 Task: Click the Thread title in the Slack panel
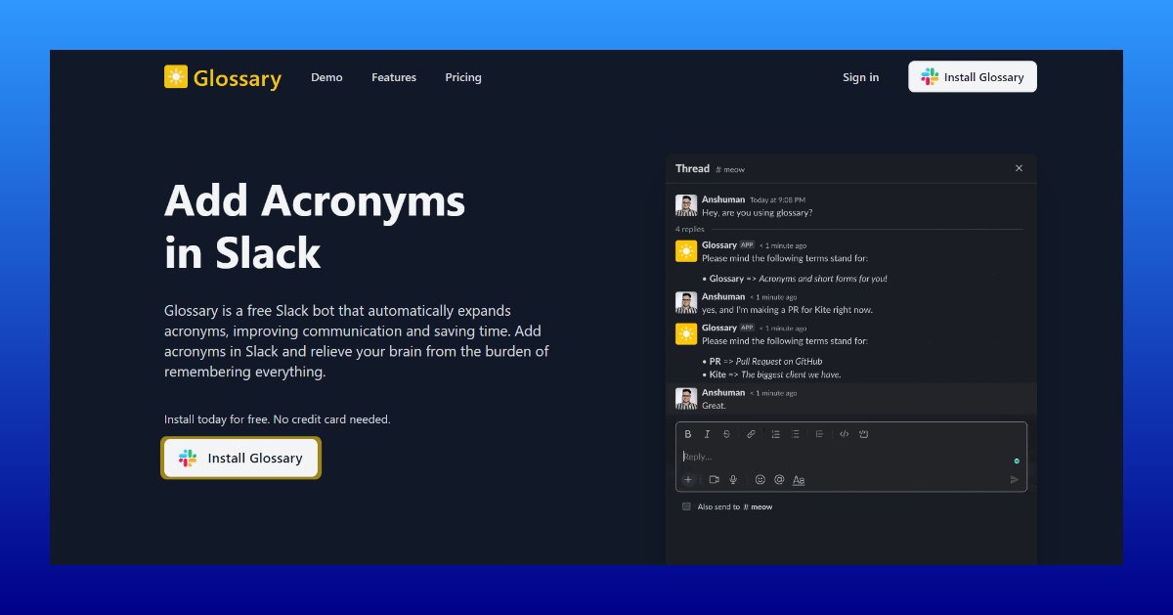tap(692, 168)
